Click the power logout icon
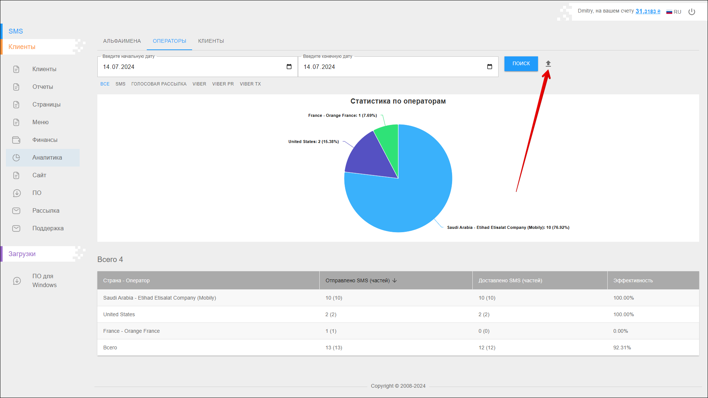Screen dimensions: 708x398 click(692, 12)
